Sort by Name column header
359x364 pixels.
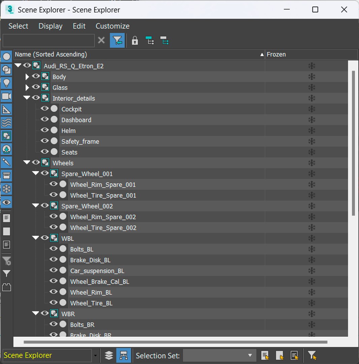(x=139, y=54)
